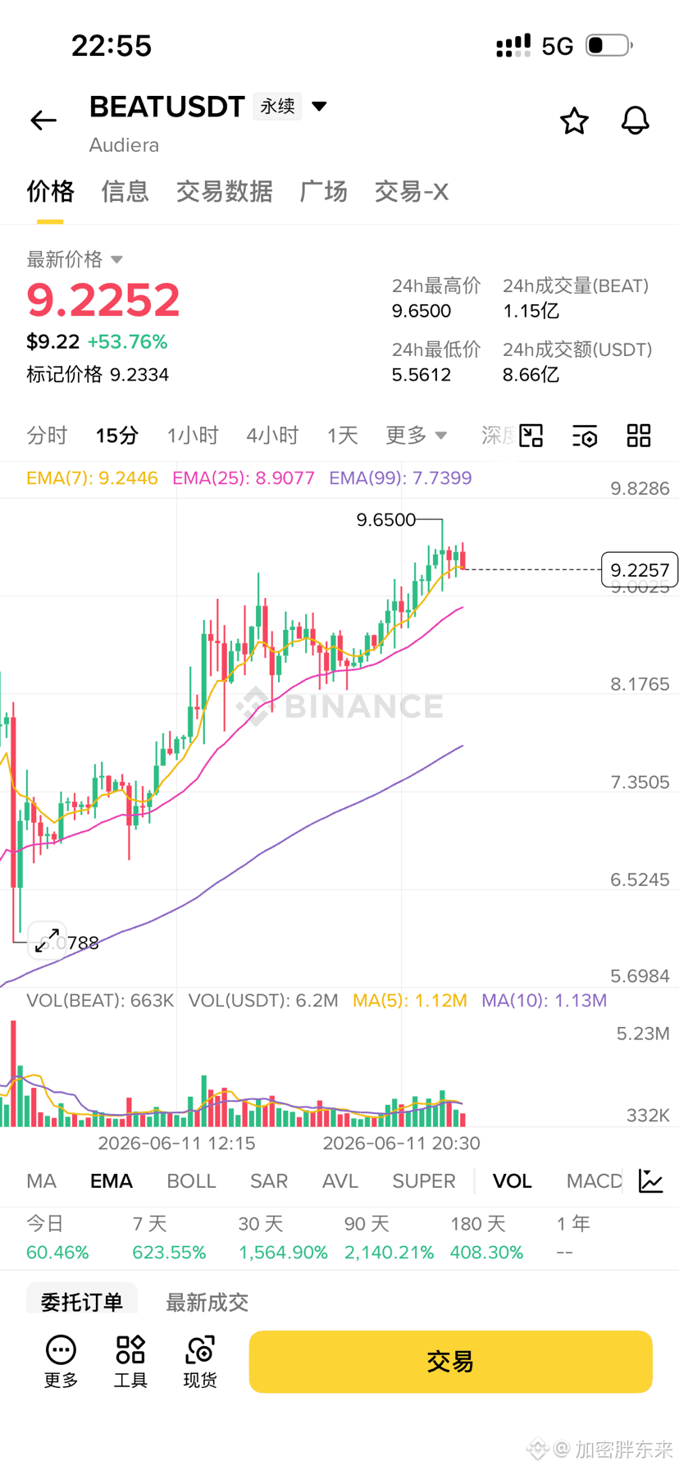The image size is (679, 1470).
Task: Switch to 交易数据 tab
Action: [x=224, y=192]
